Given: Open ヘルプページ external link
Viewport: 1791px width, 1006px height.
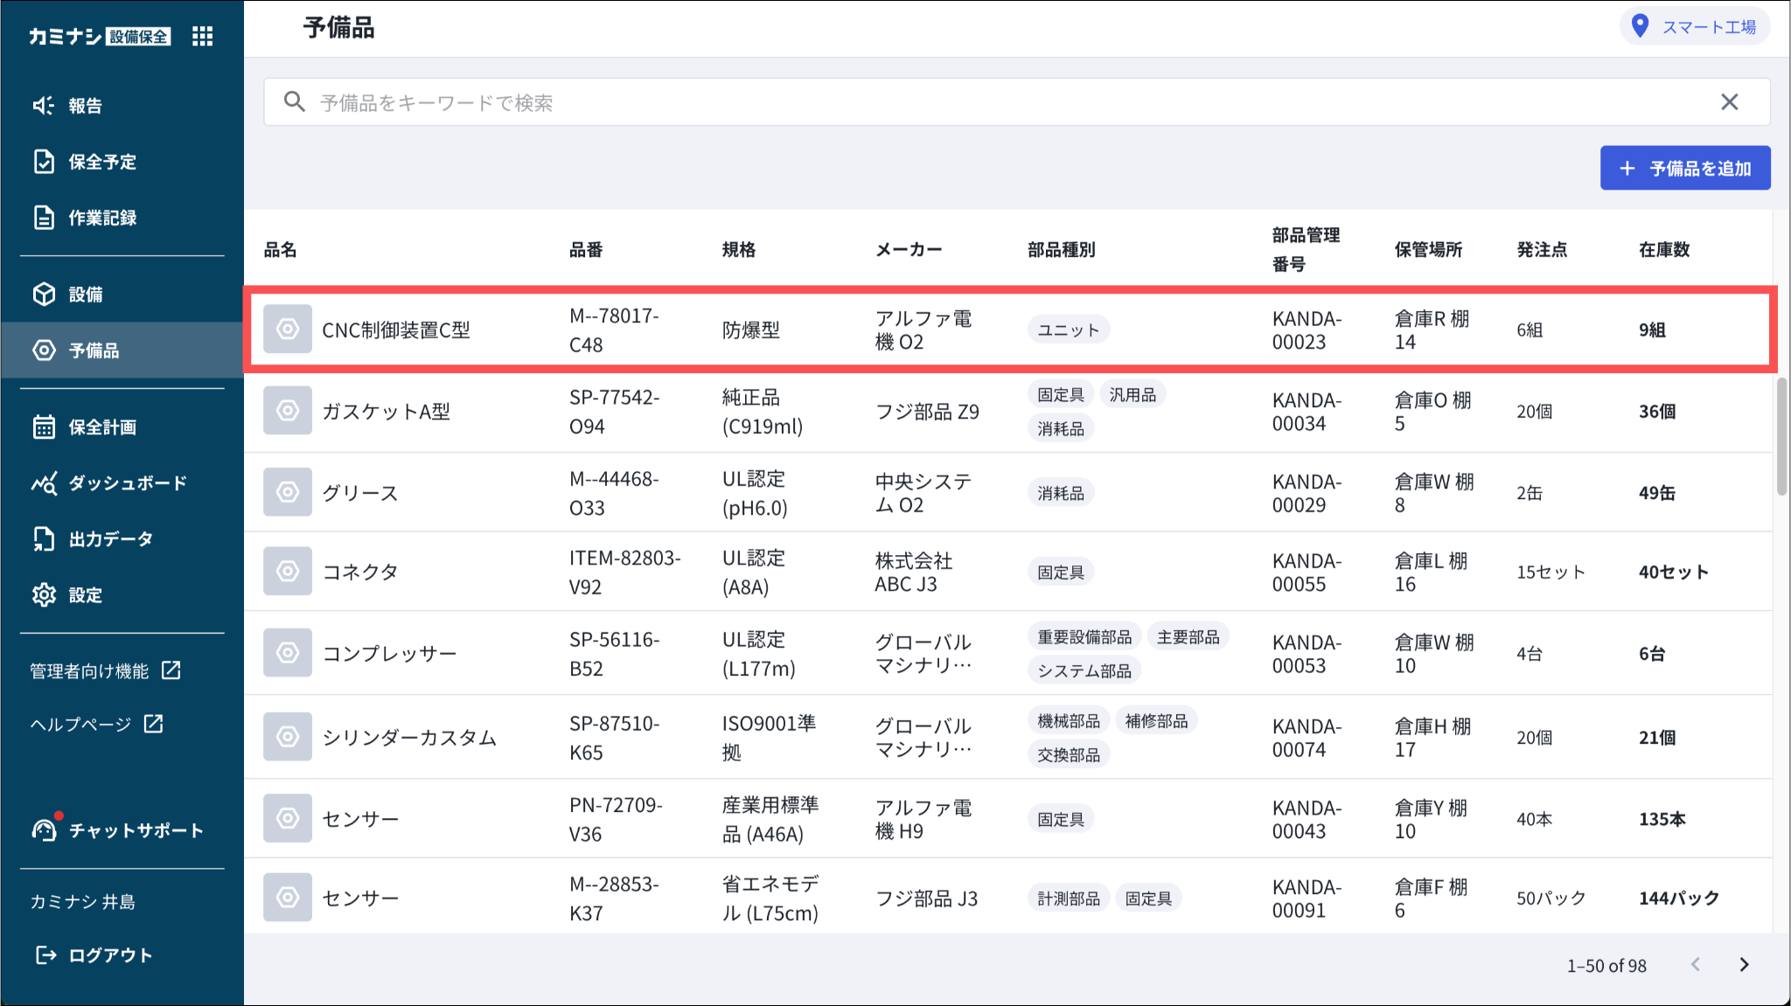Looking at the screenshot, I should (x=96, y=724).
